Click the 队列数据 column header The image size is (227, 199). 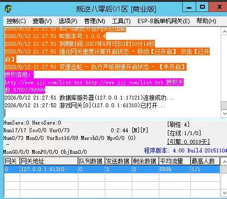(91, 161)
